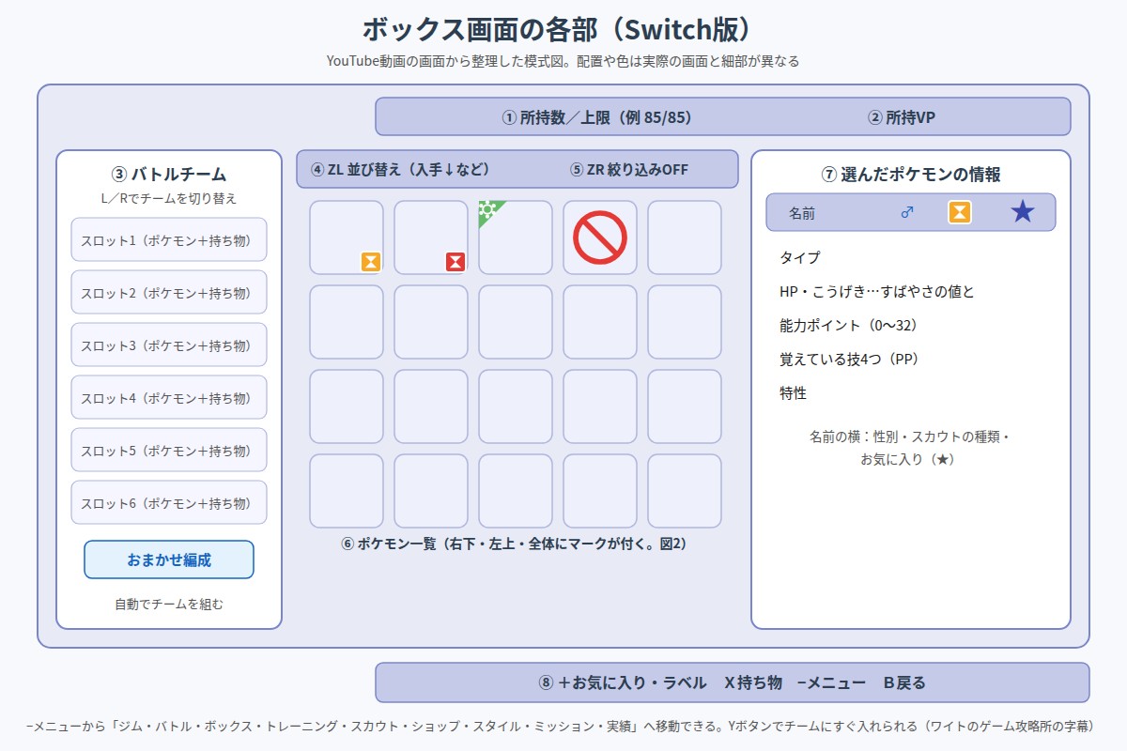The width and height of the screenshot is (1127, 751).
Task: Click the title ボックス画面の各部（Switch版）
Action: pyautogui.click(x=563, y=29)
